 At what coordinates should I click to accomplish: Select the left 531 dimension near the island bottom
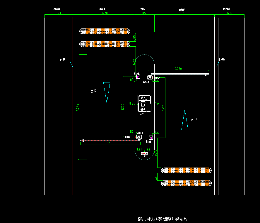pyautogui.click(x=139, y=150)
